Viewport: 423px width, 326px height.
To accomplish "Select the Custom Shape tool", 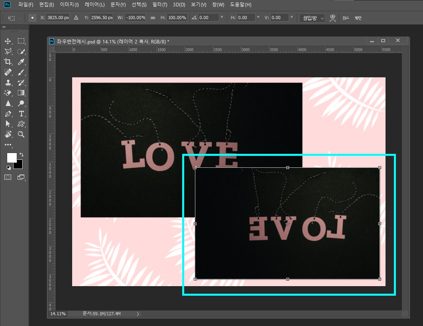I will coord(21,124).
